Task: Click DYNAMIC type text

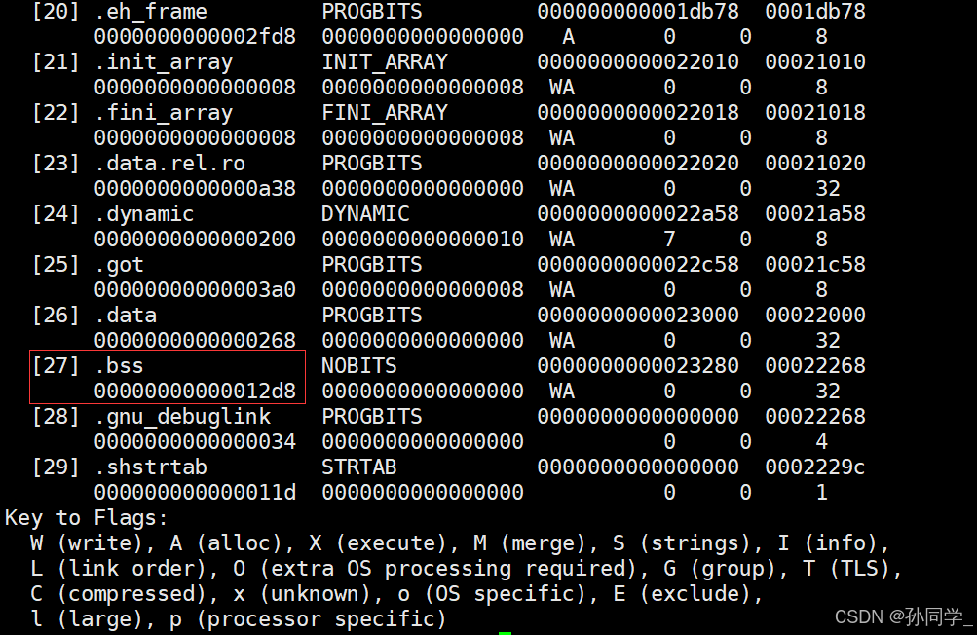Action: point(365,213)
